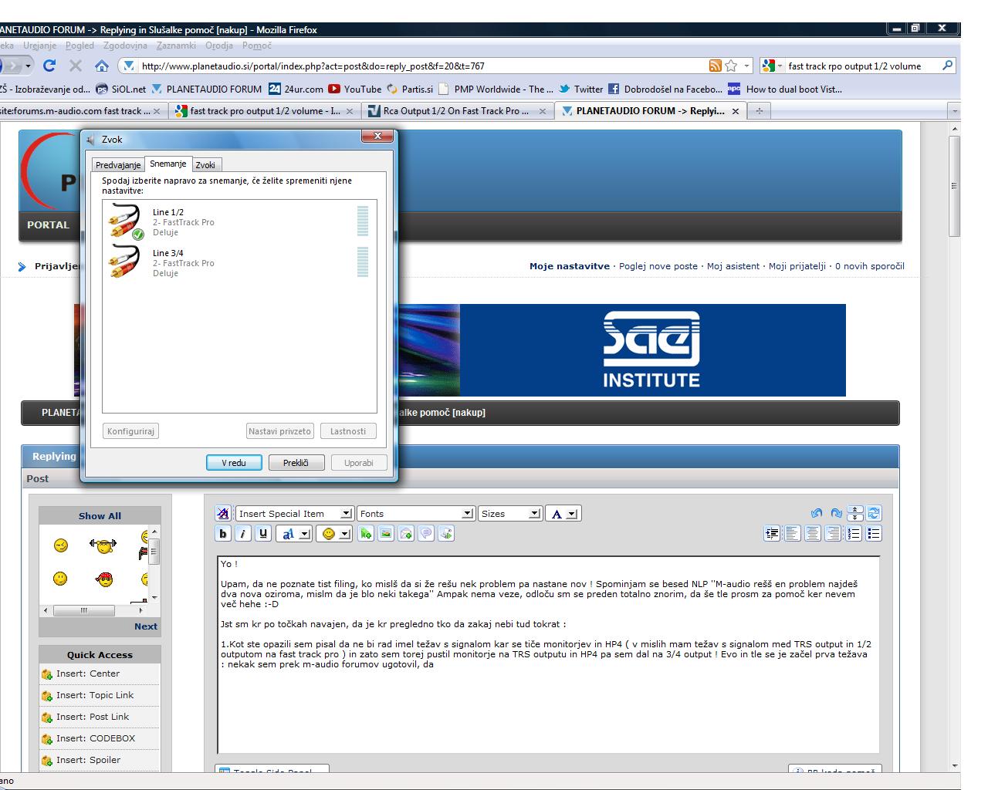
Task: Click the underline formatting button
Action: click(263, 533)
